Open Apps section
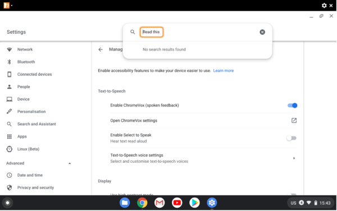Image resolution: width=337 pixels, height=211 pixels. click(22, 136)
